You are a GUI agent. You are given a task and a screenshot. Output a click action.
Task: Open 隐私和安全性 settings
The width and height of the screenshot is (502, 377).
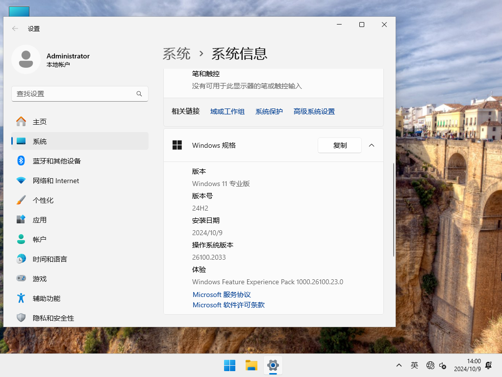click(54, 318)
